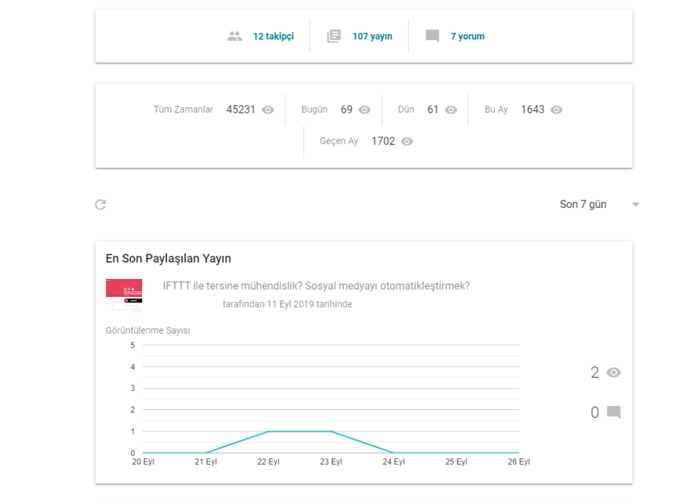Click the followers people icon
The image size is (699, 502).
click(235, 36)
